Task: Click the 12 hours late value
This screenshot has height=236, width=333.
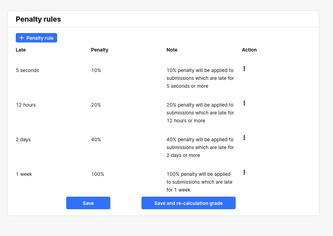Action: pyautogui.click(x=26, y=105)
